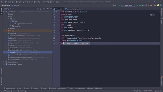Open the Refactor menu

[x=30, y=2]
